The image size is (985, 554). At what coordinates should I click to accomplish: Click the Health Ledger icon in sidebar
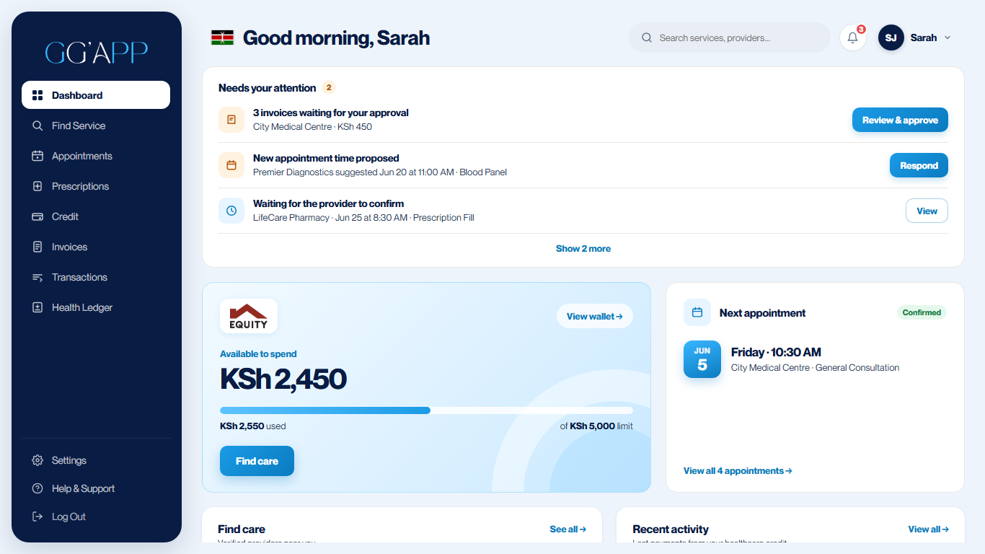[x=37, y=307]
